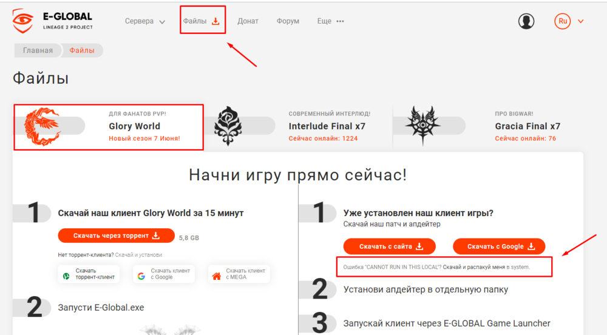The image size is (607, 335).
Task: Click the Interlude rose emblem icon
Action: (x=228, y=126)
